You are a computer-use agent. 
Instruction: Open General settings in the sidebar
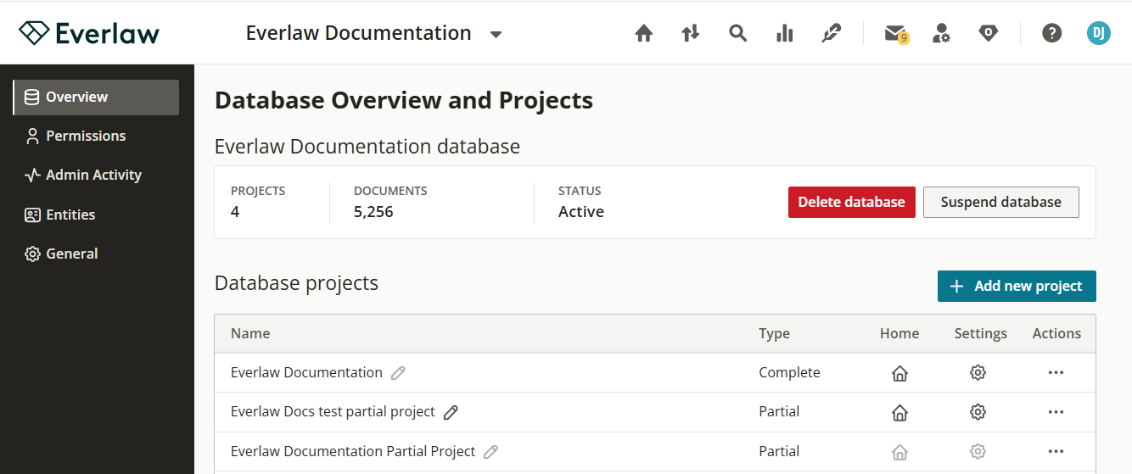[x=96, y=254]
